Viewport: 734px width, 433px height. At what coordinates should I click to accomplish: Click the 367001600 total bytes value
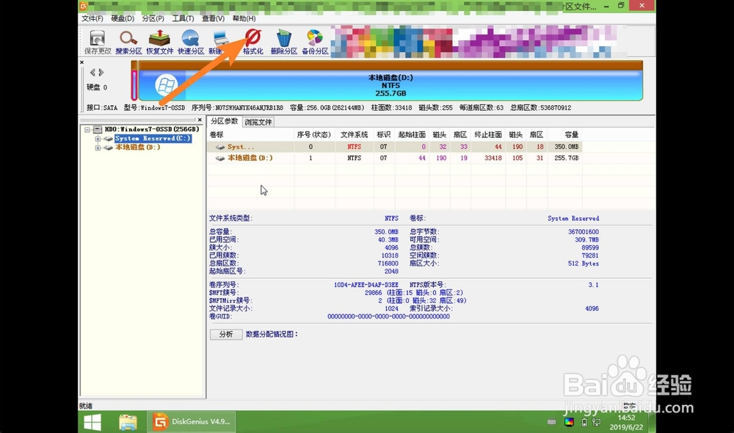(x=584, y=232)
